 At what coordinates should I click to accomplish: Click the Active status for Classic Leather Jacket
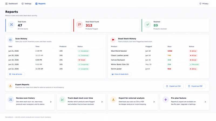pos(193,56)
